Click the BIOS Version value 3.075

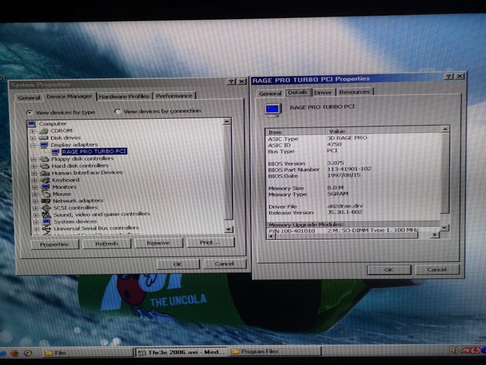pyautogui.click(x=335, y=163)
